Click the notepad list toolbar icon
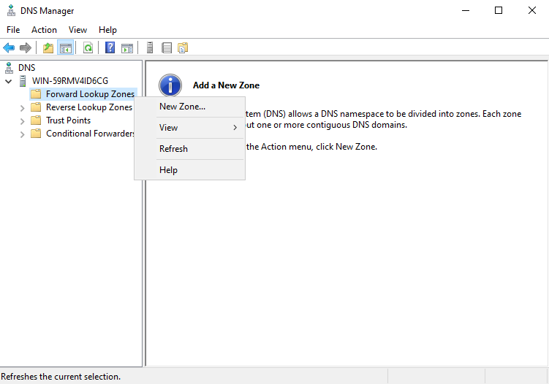Viewport: 549px width, 384px height. tap(167, 47)
